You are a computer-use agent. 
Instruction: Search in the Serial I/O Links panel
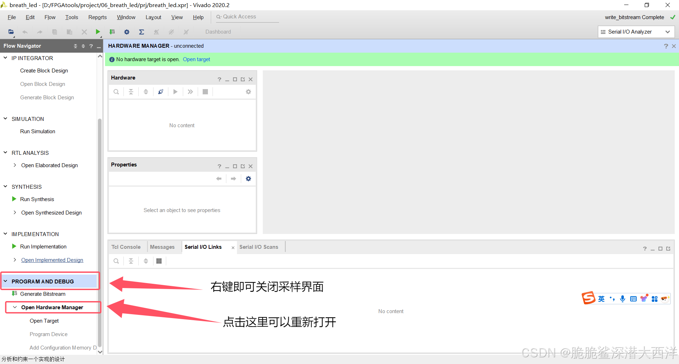tap(116, 261)
